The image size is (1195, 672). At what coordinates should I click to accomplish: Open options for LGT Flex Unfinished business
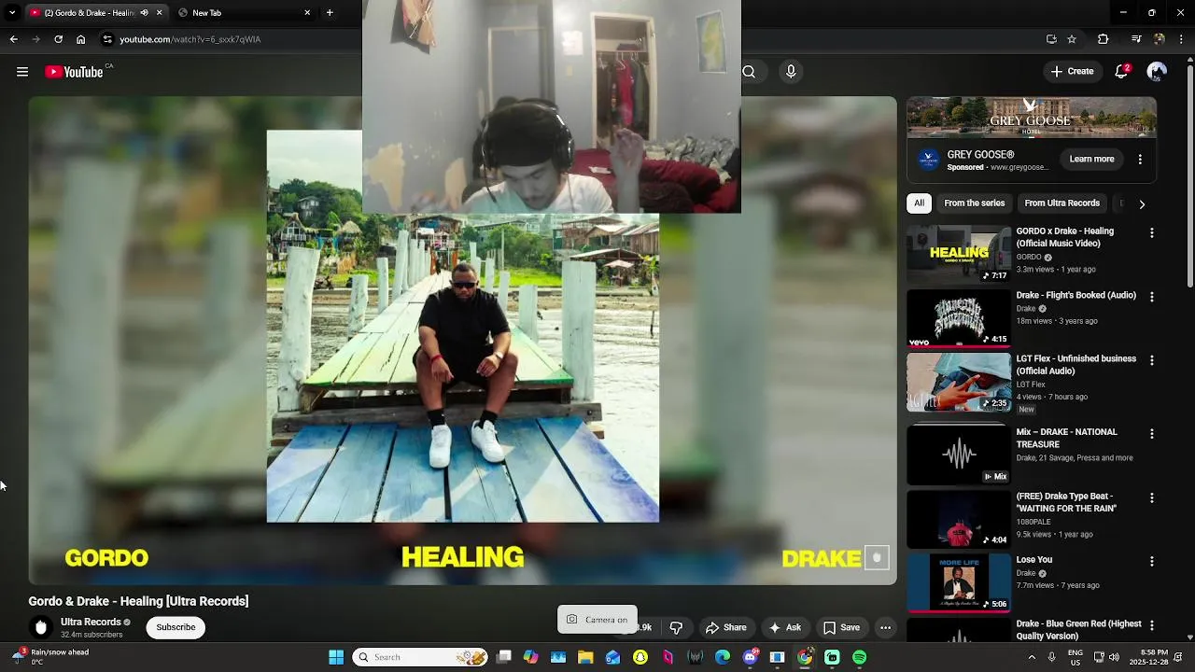click(1151, 360)
